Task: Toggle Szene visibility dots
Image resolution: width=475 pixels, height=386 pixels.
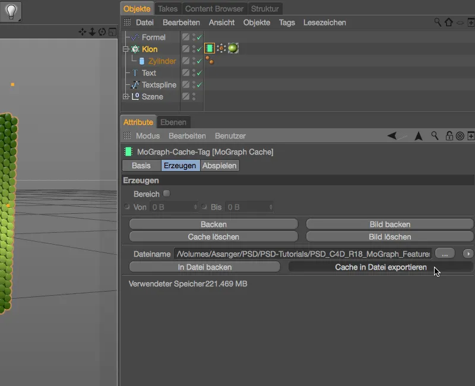Action: click(194, 97)
